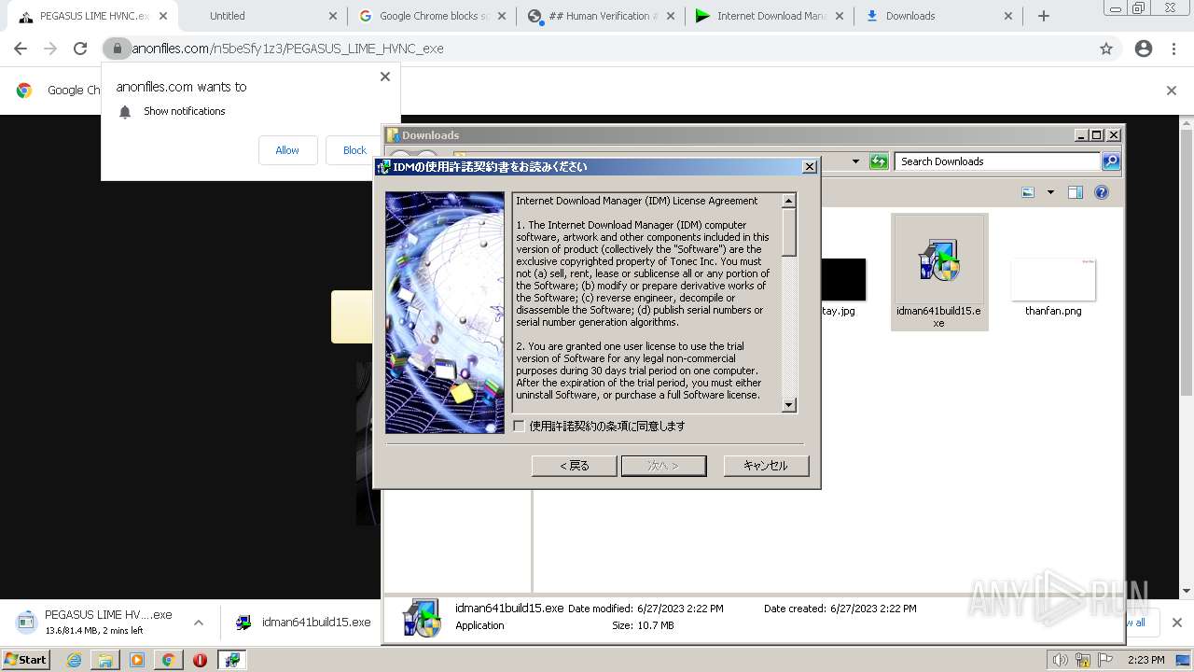Open Explorer help icon
The width and height of the screenshot is (1194, 672).
point(1102,192)
